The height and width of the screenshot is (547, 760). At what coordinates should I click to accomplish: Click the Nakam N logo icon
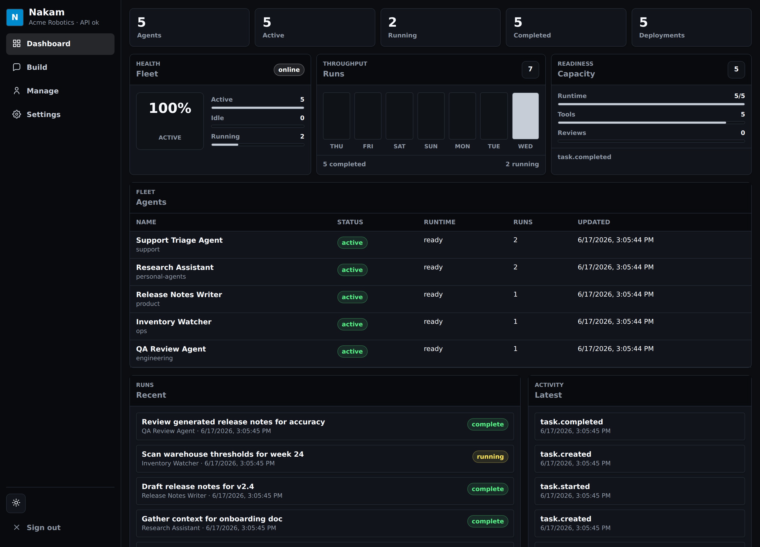coord(15,17)
